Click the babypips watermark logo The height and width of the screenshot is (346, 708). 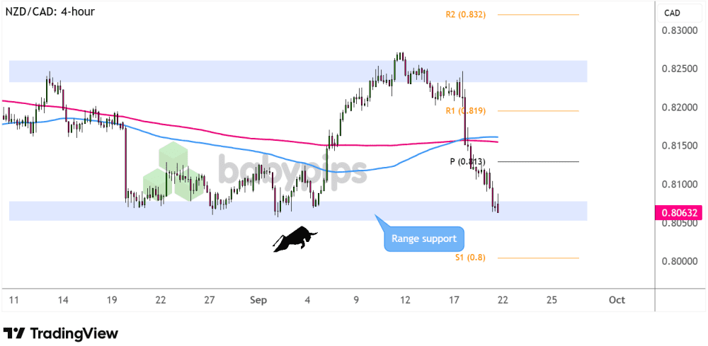coord(292,171)
